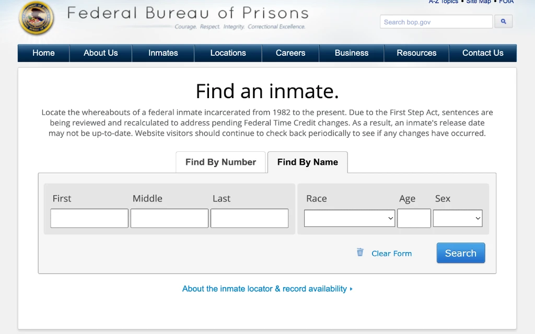Click into the Last name field
Viewport: 535px width, 334px height.
(249, 218)
